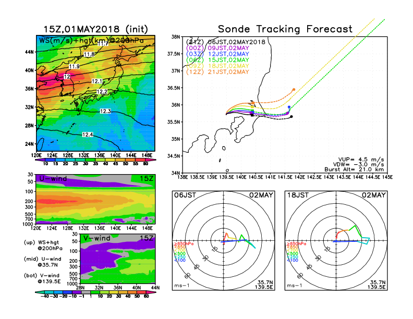Screen dimensions: 413x319
Task: Click the 12.4 height contour label
Action: [x=88, y=135]
